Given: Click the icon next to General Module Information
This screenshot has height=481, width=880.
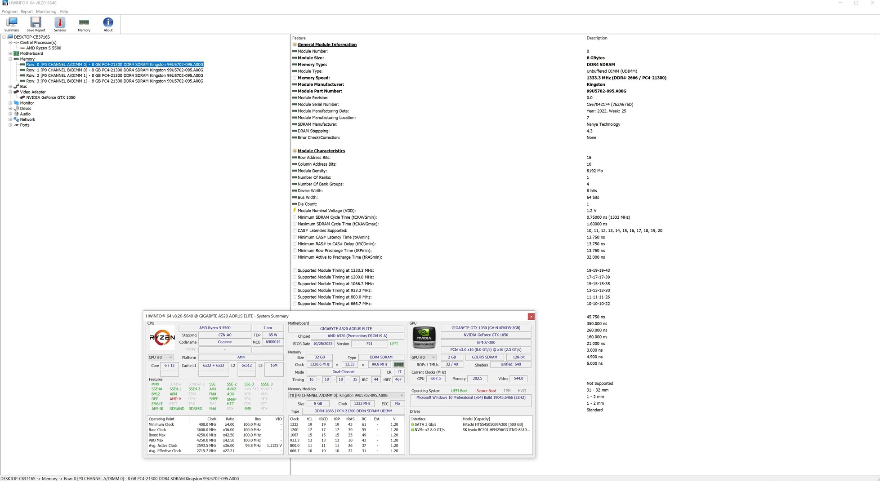Looking at the screenshot, I should (x=295, y=44).
